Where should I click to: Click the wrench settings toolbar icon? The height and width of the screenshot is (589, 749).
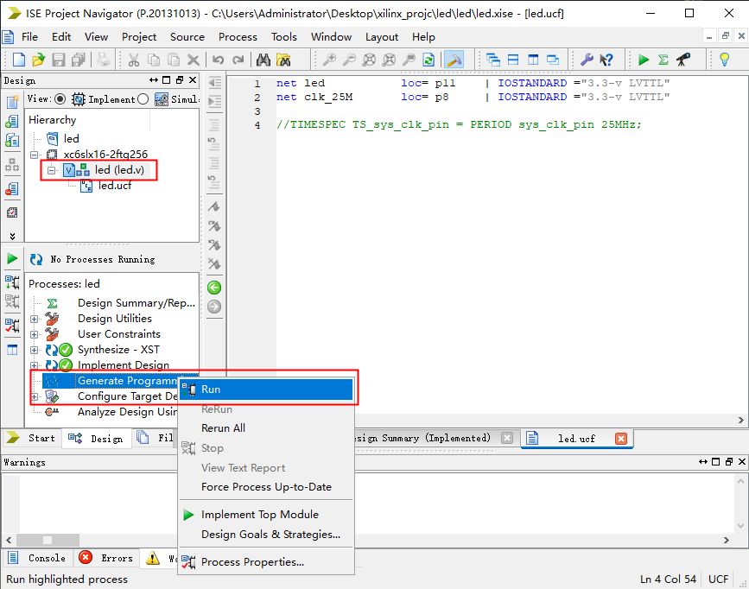click(587, 60)
